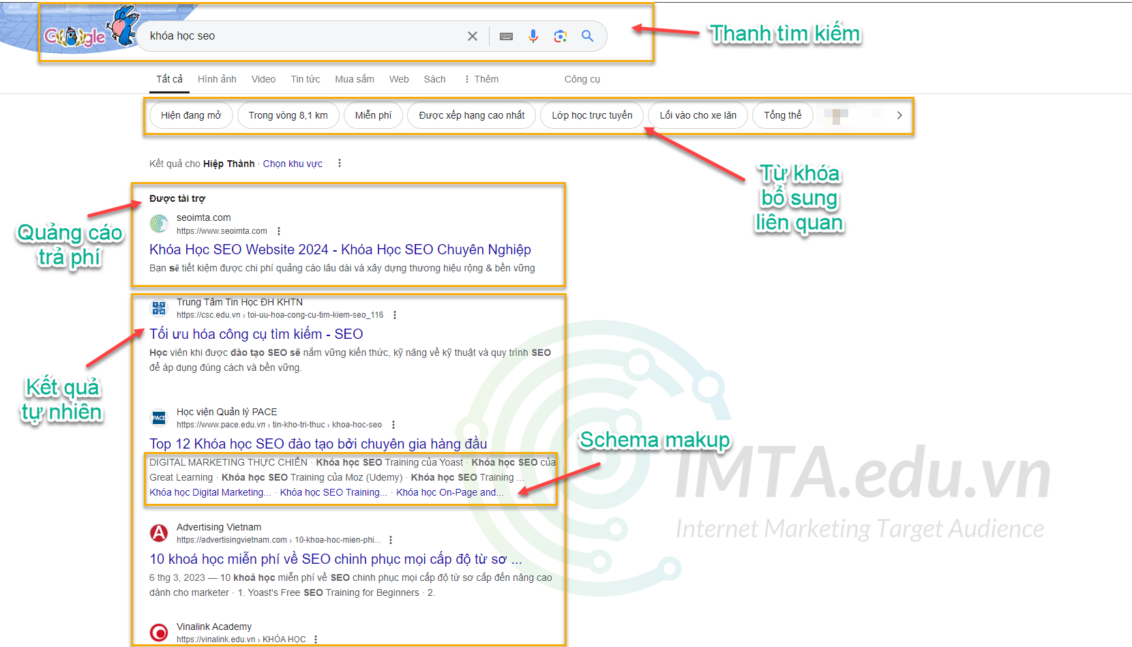Open the Mua sắm tab

[x=355, y=79]
